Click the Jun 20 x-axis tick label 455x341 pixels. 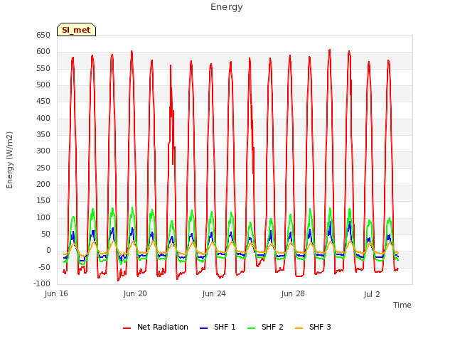point(135,294)
